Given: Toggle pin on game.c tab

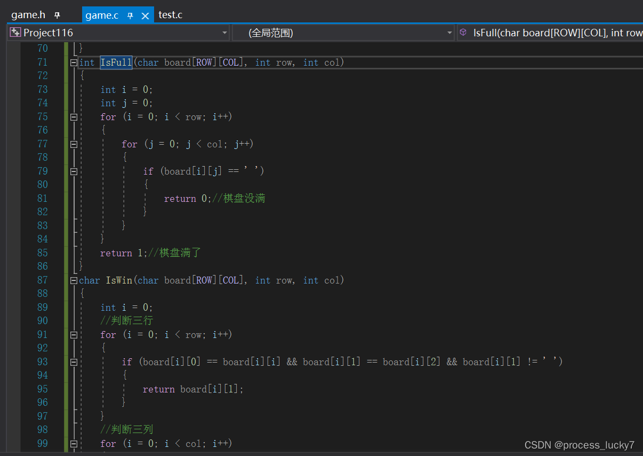Looking at the screenshot, I should coord(130,16).
